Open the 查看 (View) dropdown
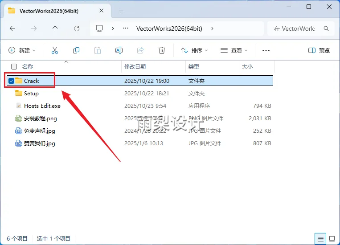This screenshot has height=245, width=340. pyautogui.click(x=234, y=50)
